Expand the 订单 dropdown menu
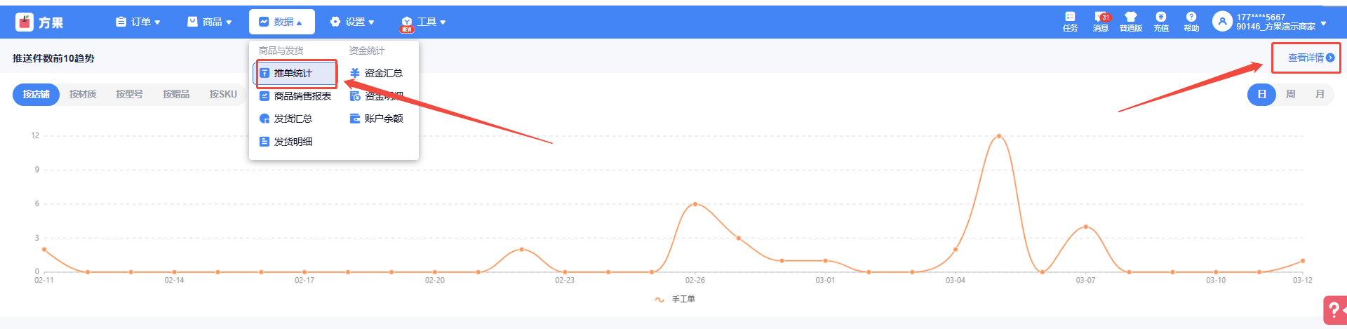The height and width of the screenshot is (329, 1347). [x=138, y=22]
